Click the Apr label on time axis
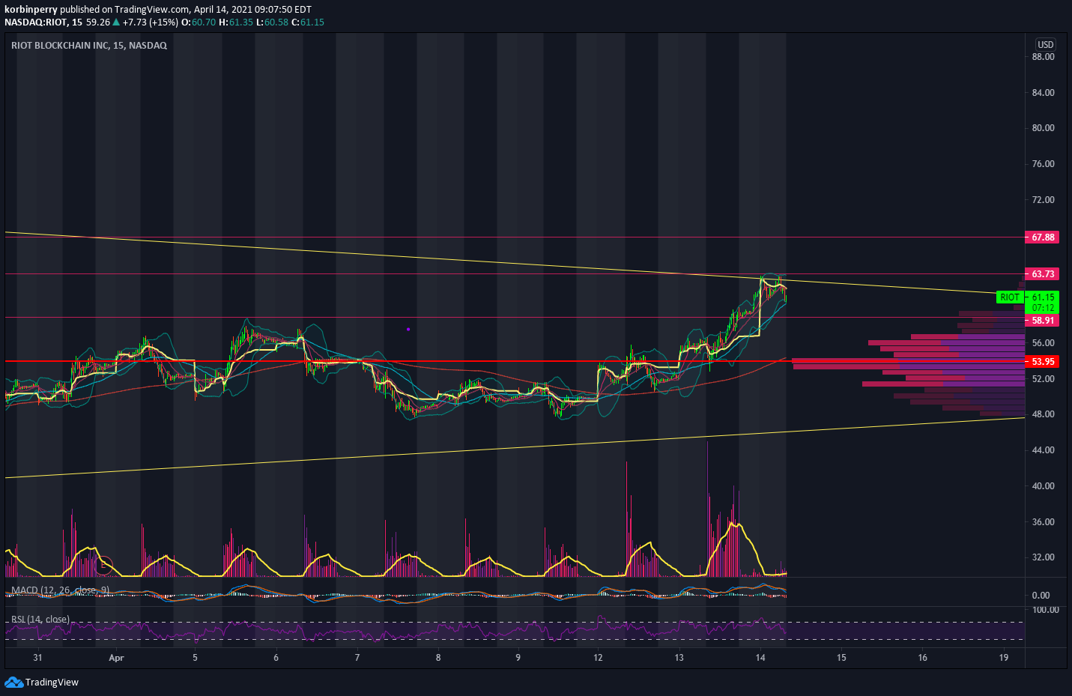 116,658
